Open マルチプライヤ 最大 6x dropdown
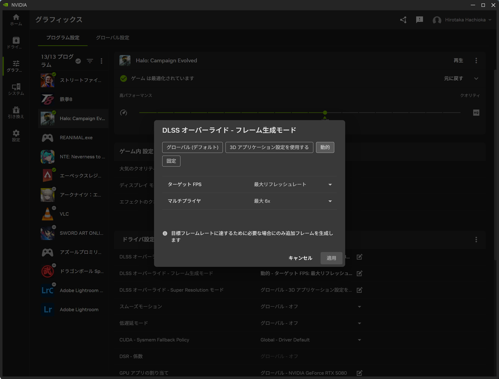The width and height of the screenshot is (499, 379). (x=293, y=201)
